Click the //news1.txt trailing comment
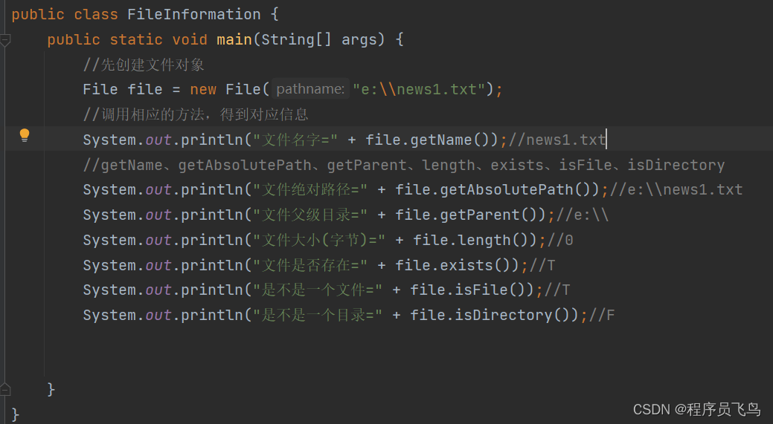The image size is (773, 424). [x=558, y=140]
